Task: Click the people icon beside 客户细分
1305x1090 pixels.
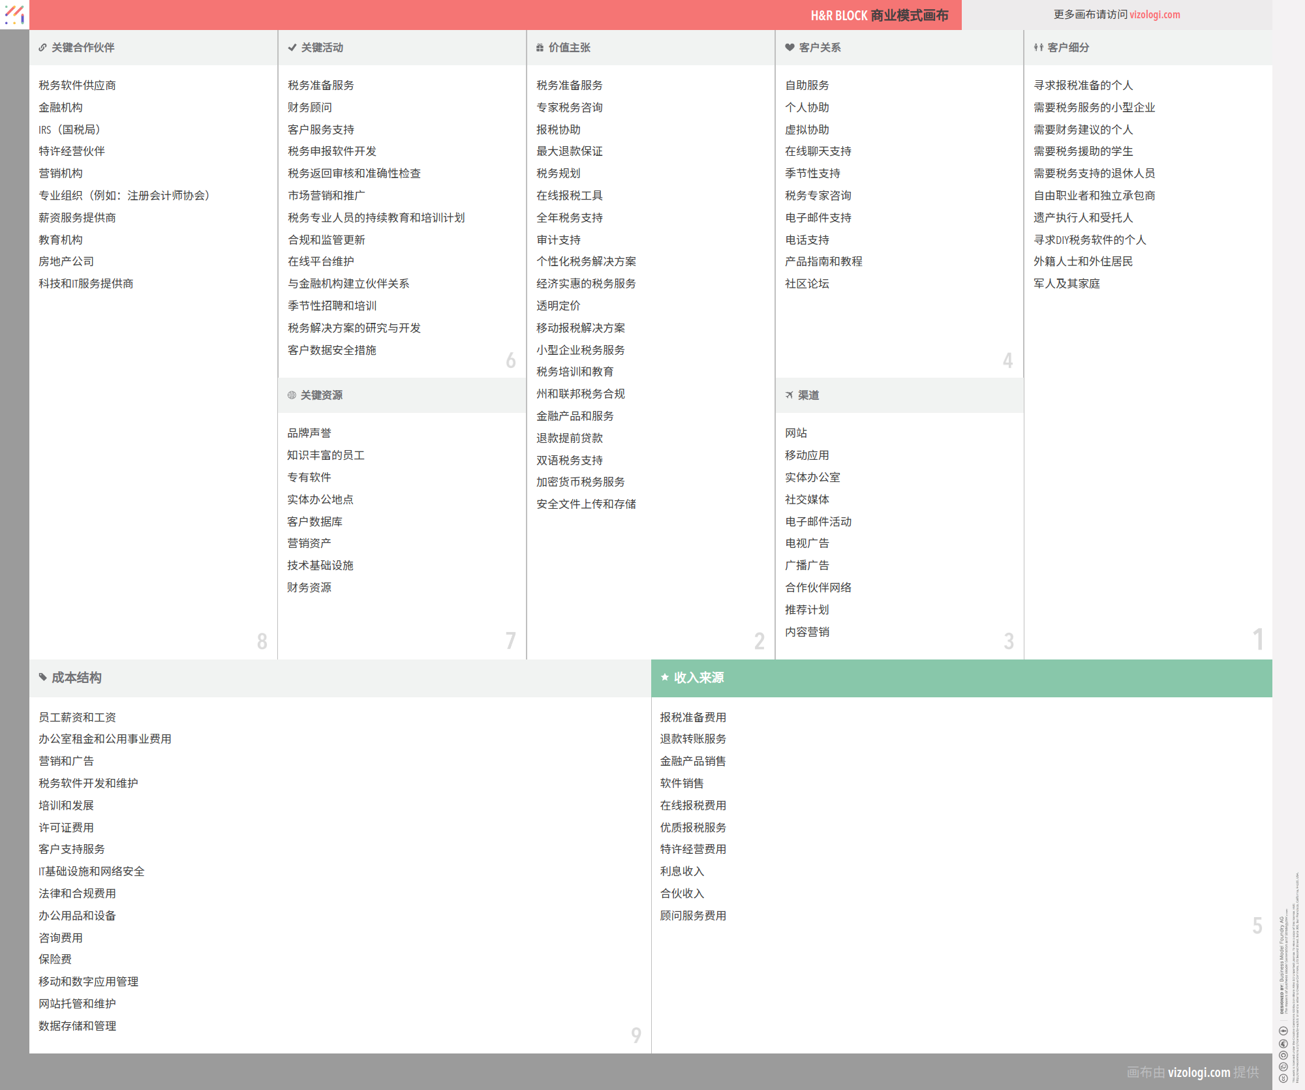Action: (x=1038, y=48)
